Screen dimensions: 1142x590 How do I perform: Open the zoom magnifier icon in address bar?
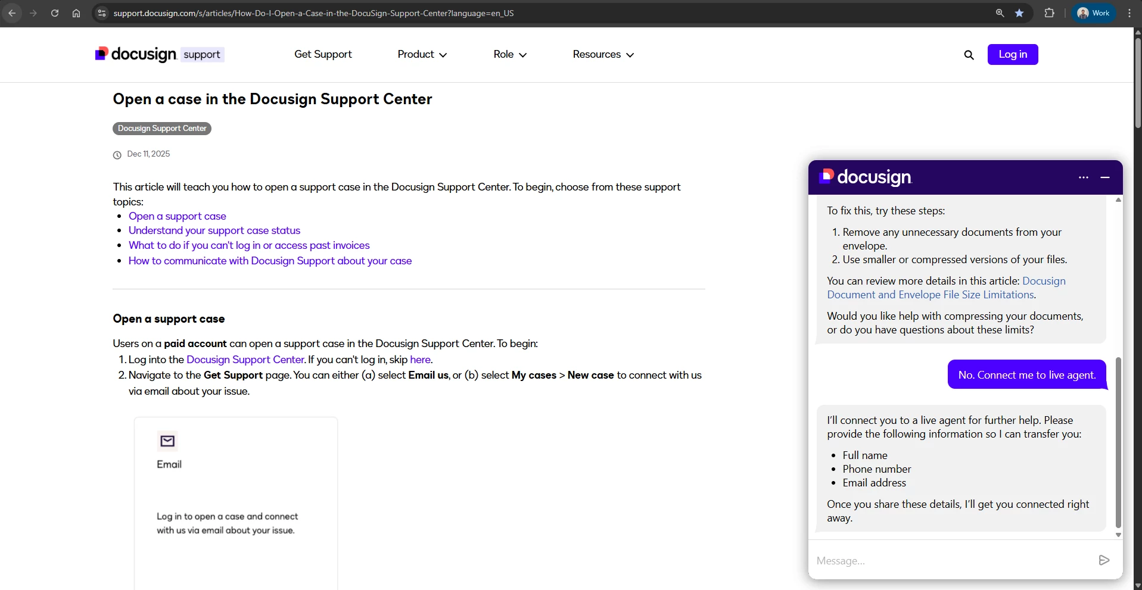click(1000, 13)
